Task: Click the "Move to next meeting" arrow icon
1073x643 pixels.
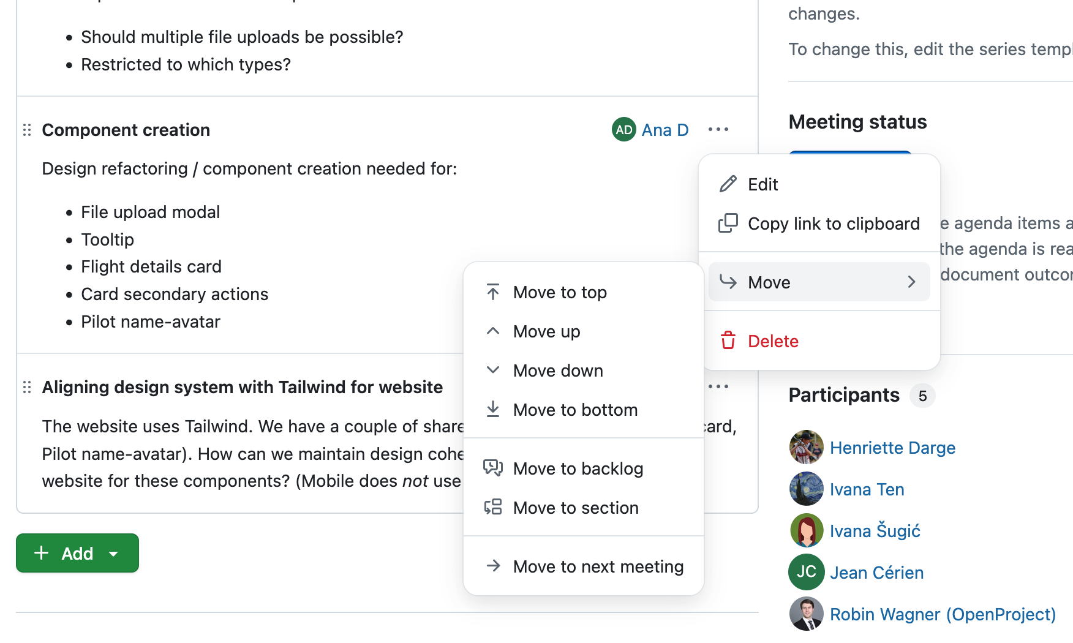Action: [493, 566]
